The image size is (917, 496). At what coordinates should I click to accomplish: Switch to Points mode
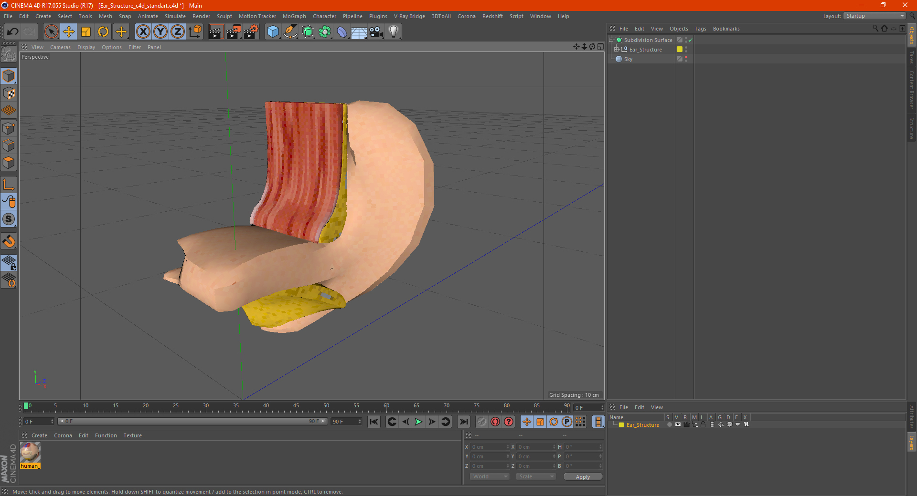pyautogui.click(x=9, y=128)
